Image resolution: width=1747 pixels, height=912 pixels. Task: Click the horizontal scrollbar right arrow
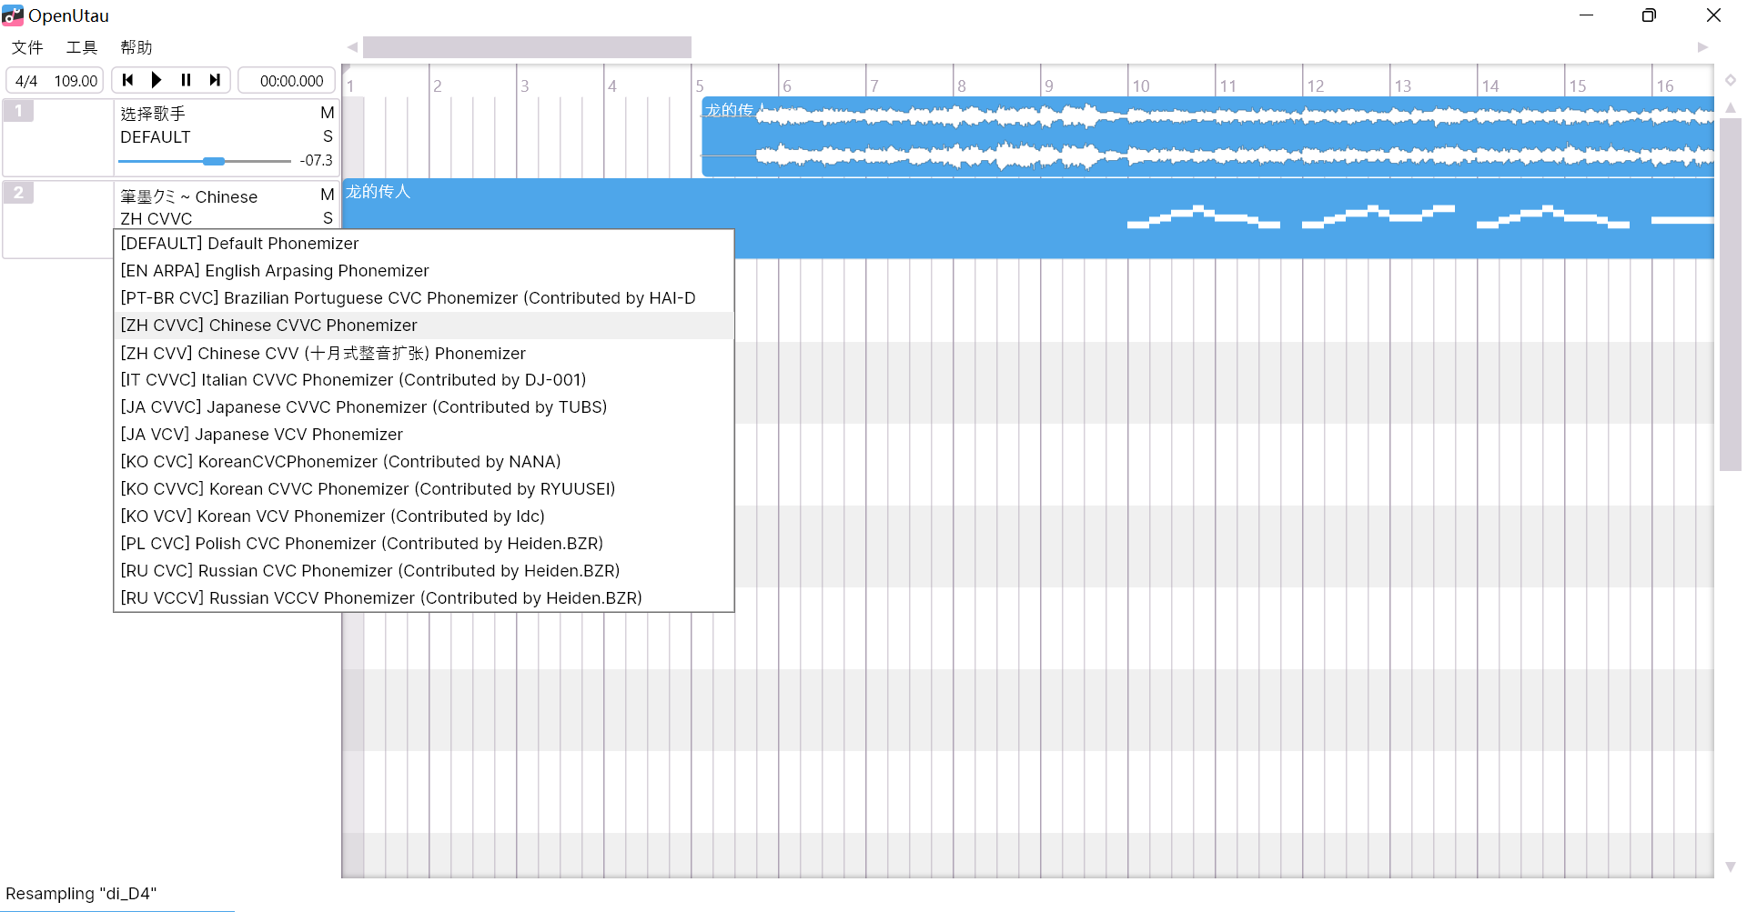[x=1702, y=47]
